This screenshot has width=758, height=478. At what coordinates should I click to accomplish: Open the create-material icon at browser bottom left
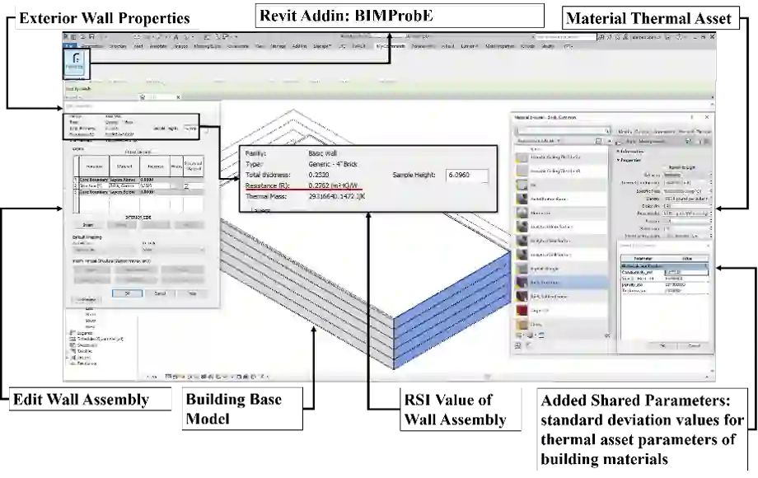(519, 335)
